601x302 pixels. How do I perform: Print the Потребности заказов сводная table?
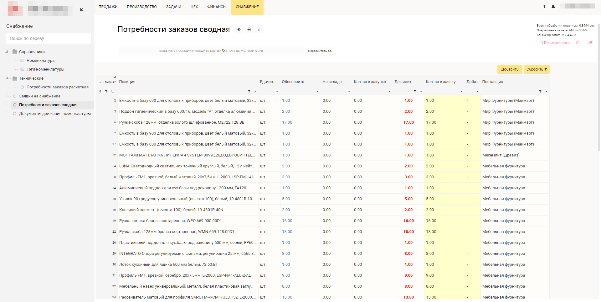click(x=249, y=29)
